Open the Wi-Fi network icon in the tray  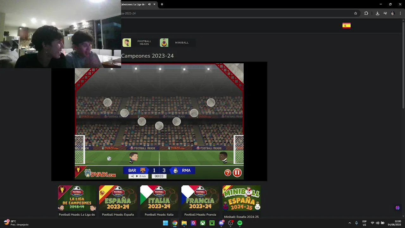point(372,223)
